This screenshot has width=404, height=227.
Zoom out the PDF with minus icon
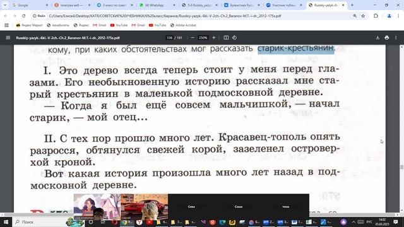coord(193,38)
